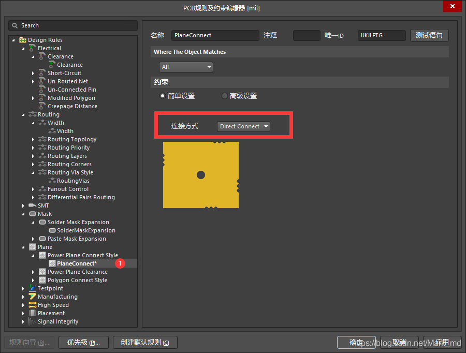Select the RoutingVias rule item
466x353 pixels.
(x=73, y=181)
